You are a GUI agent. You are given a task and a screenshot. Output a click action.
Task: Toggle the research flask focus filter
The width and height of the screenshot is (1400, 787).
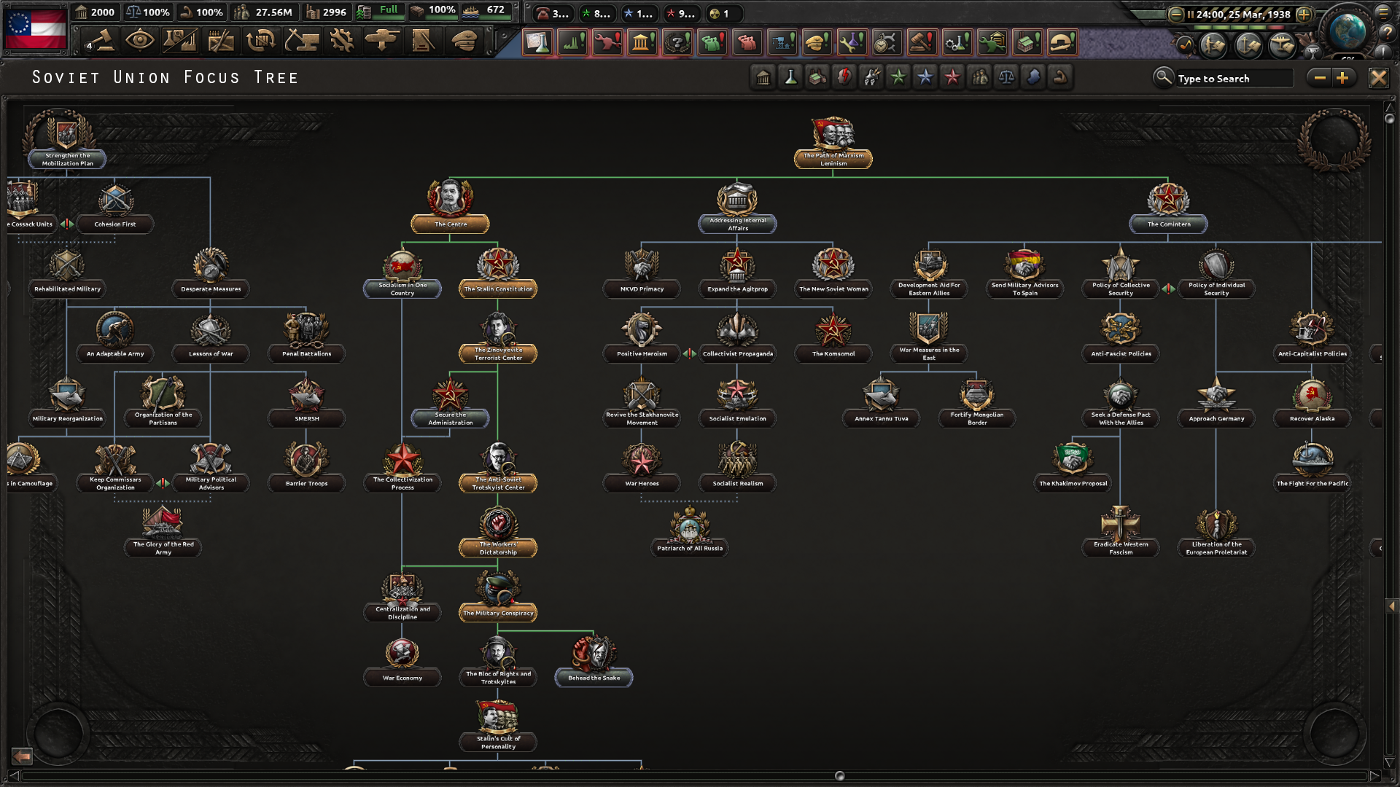(790, 77)
